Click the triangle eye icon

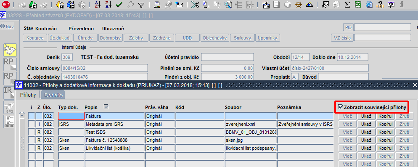point(309,5)
